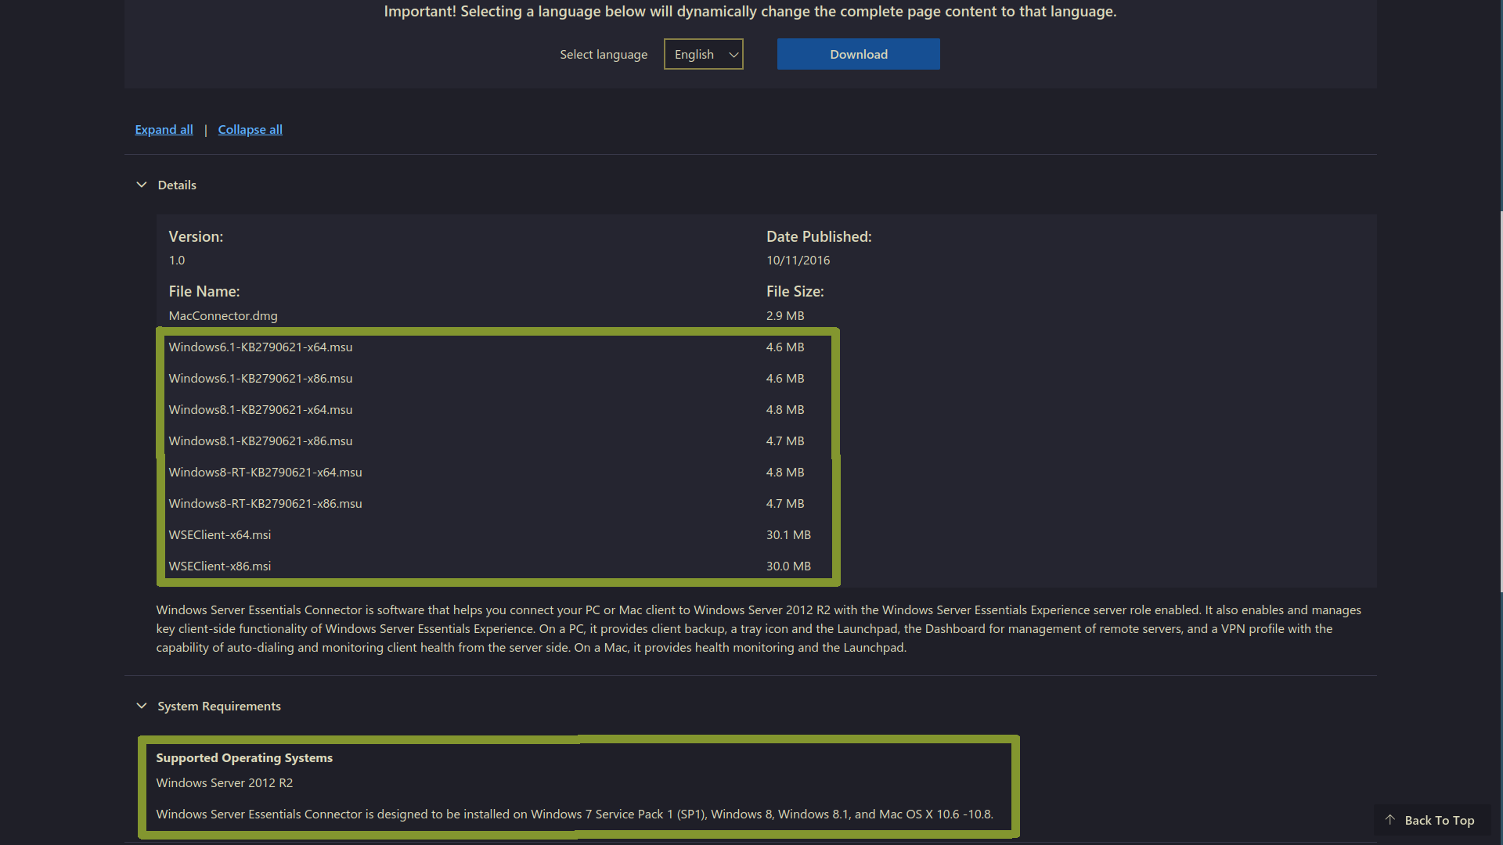Click the 30.0 MB file size value
Screen dimensions: 1503x845
click(788, 566)
